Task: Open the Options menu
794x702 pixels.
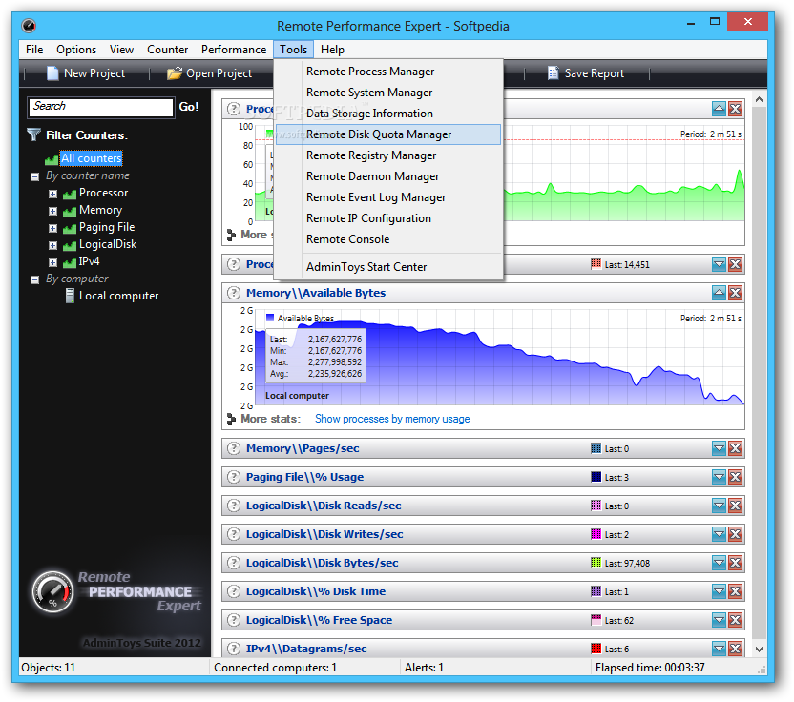Action: point(76,50)
